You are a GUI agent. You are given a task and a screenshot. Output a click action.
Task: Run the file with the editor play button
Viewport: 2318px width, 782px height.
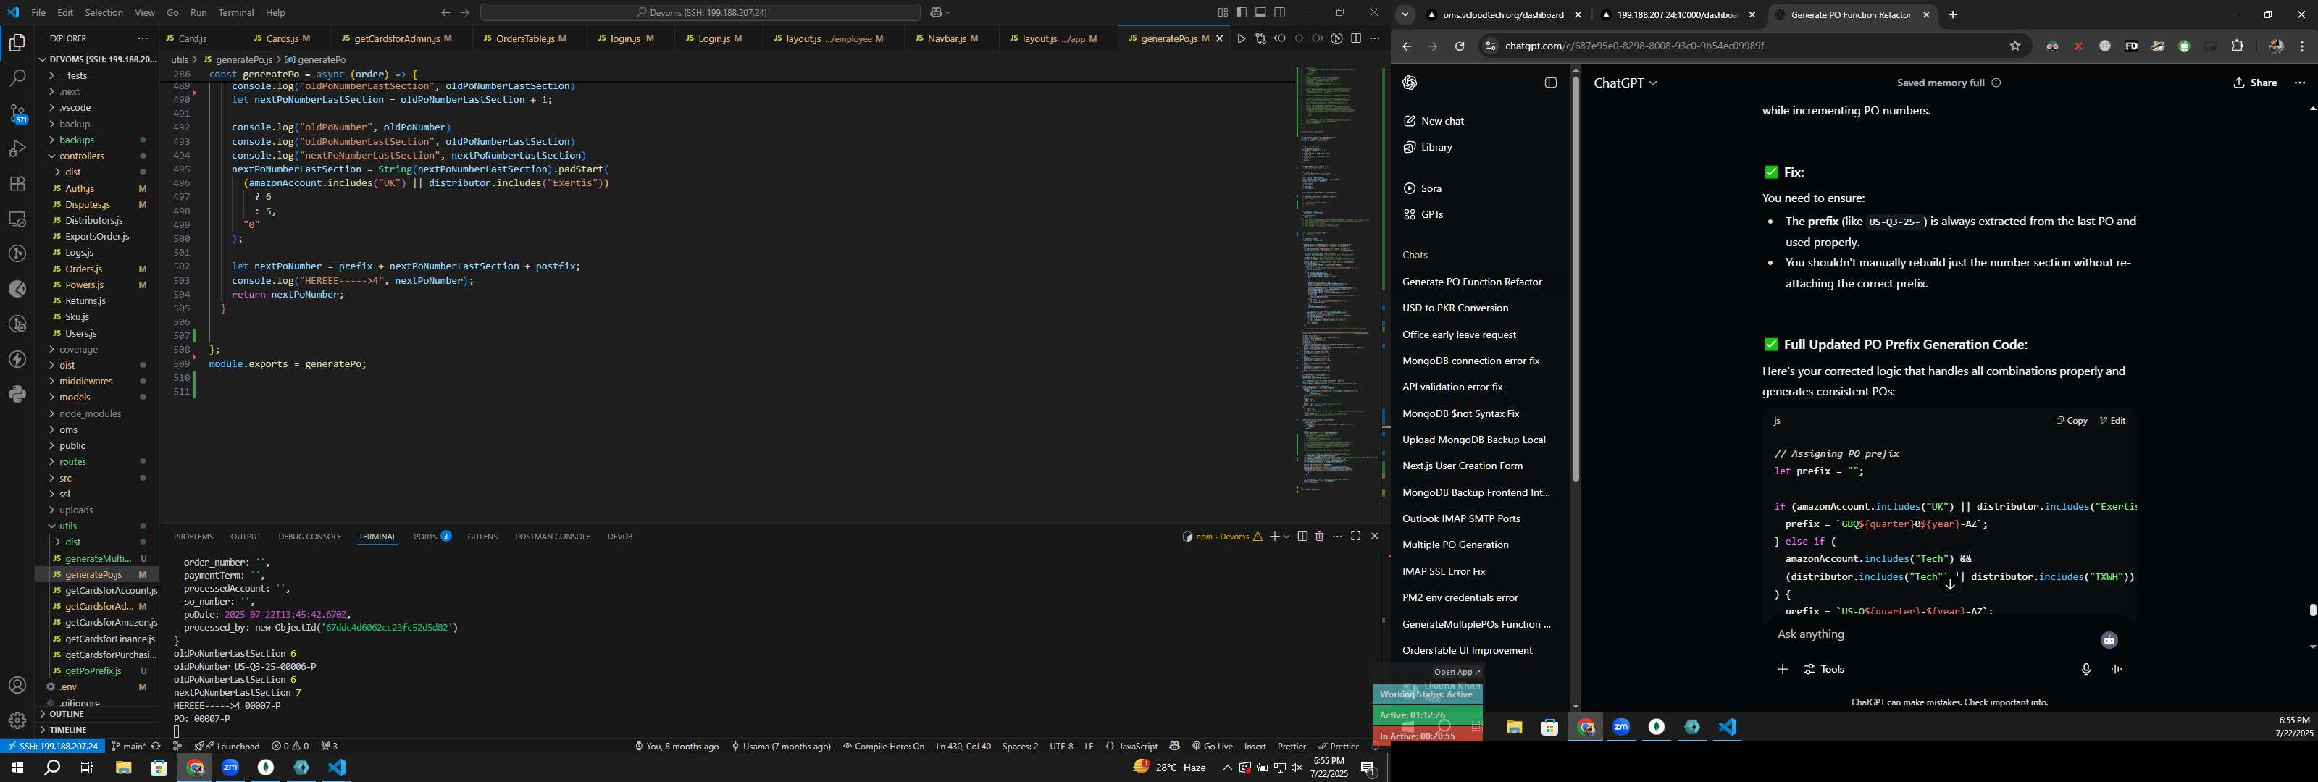pyautogui.click(x=1241, y=38)
